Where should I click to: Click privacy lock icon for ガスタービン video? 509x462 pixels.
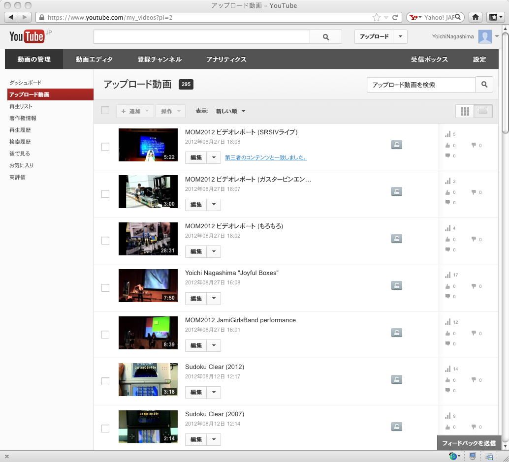[397, 191]
